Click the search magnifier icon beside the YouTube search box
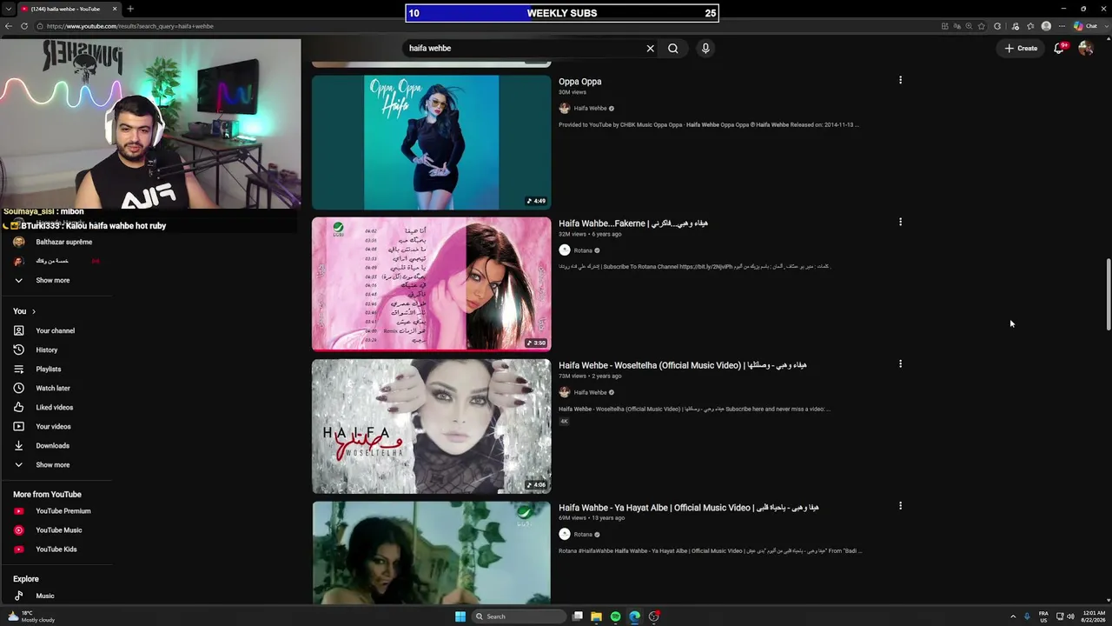This screenshot has height=626, width=1112. point(672,49)
